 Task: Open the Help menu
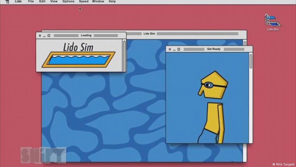tap(112, 2)
